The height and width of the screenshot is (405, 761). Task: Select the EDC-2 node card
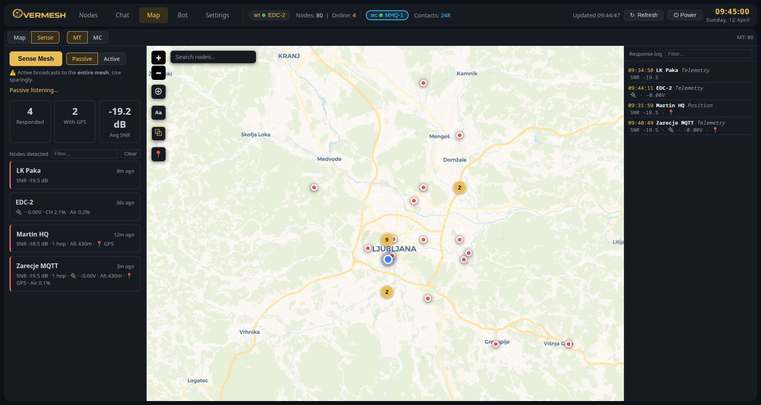(75, 207)
